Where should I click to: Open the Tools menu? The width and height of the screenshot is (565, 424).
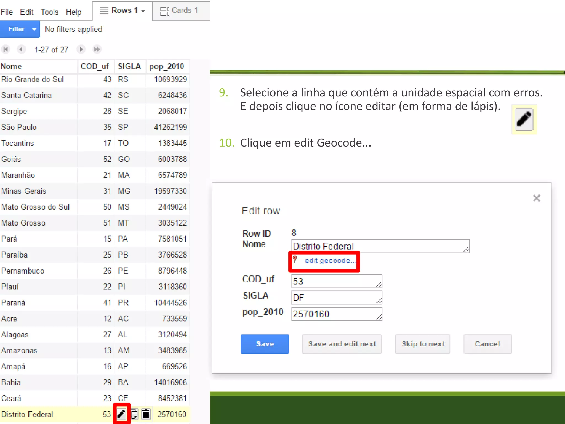(x=50, y=12)
